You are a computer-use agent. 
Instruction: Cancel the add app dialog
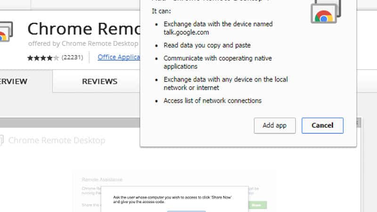pos(322,125)
